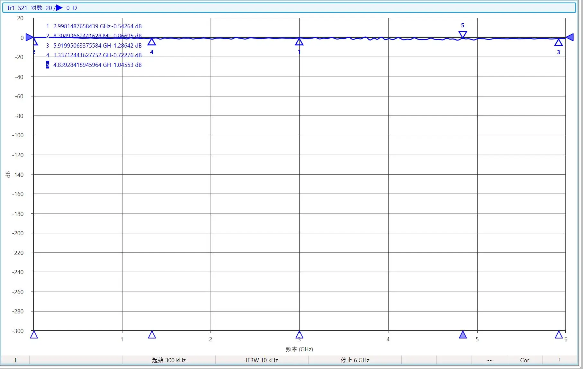The image size is (583, 369).
Task: Click the 20 top scale value
Action: coord(20,18)
